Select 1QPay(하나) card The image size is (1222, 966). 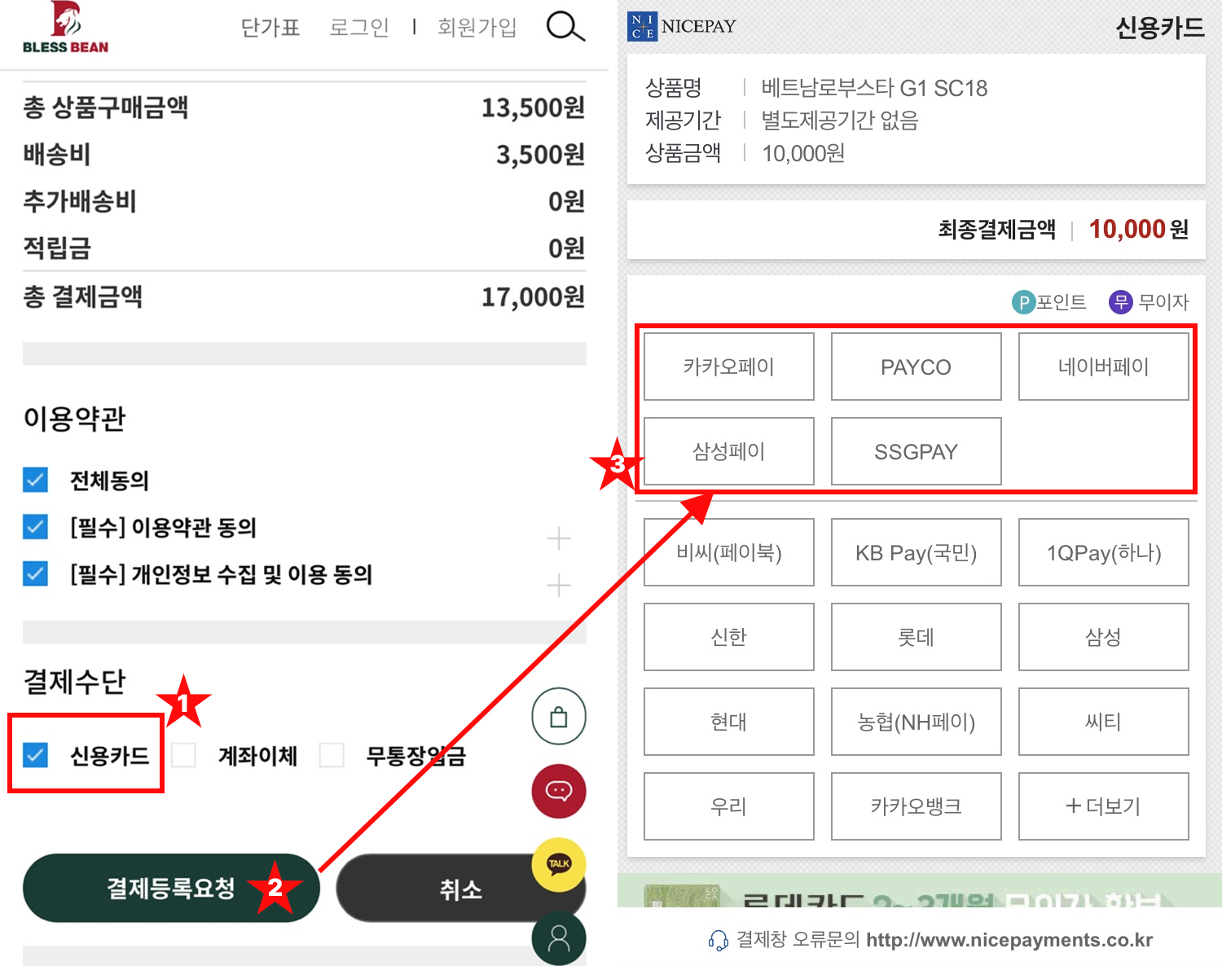(1104, 552)
